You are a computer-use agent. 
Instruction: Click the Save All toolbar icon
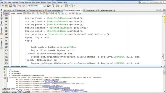point(15,6)
